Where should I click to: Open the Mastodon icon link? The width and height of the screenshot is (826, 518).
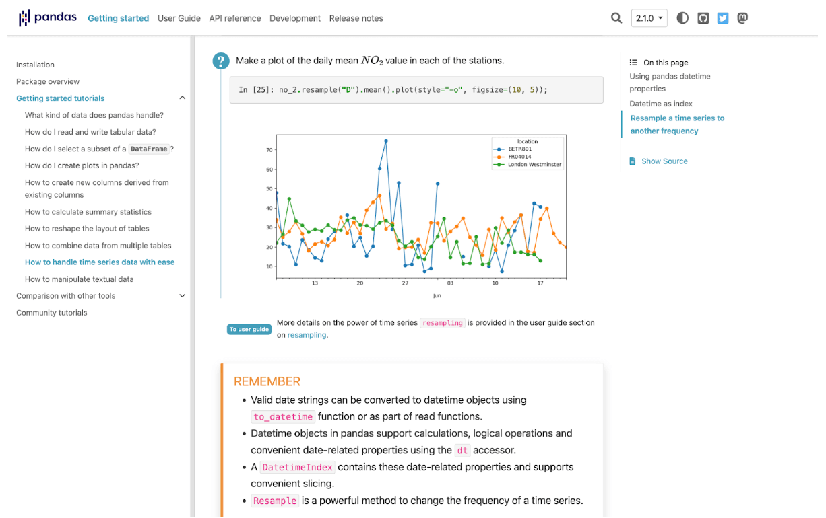[x=742, y=18]
